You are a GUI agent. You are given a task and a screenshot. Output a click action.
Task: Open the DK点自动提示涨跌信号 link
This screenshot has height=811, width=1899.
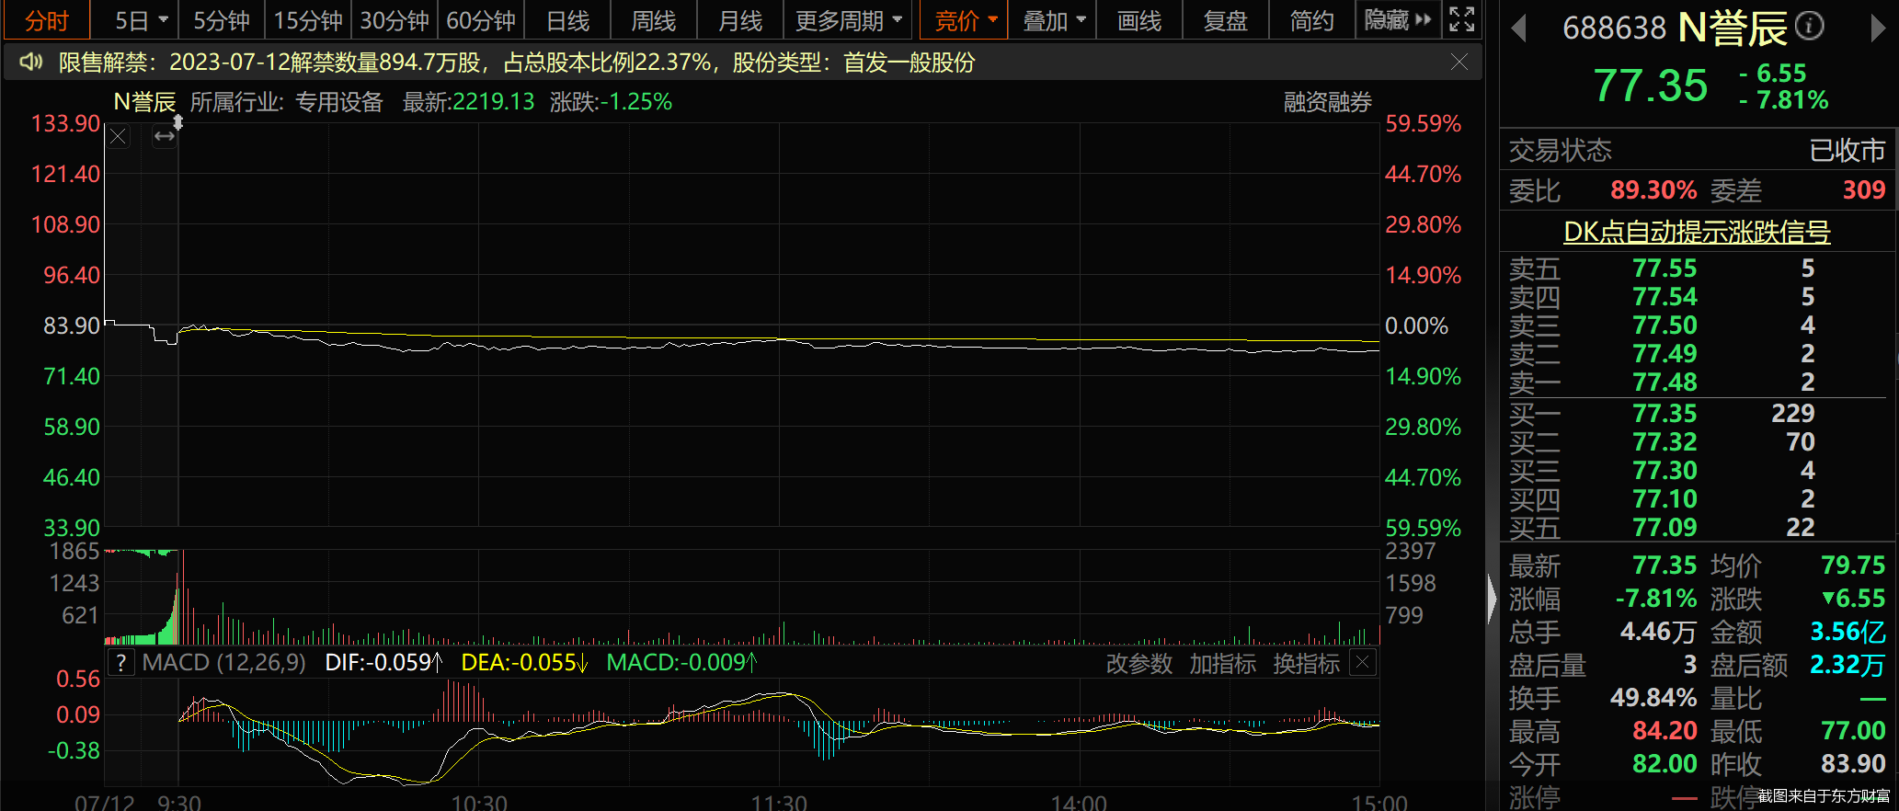click(x=1697, y=232)
